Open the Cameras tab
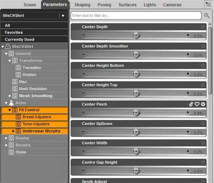Image resolution: width=214 pixels, height=183 pixels. (172, 5)
